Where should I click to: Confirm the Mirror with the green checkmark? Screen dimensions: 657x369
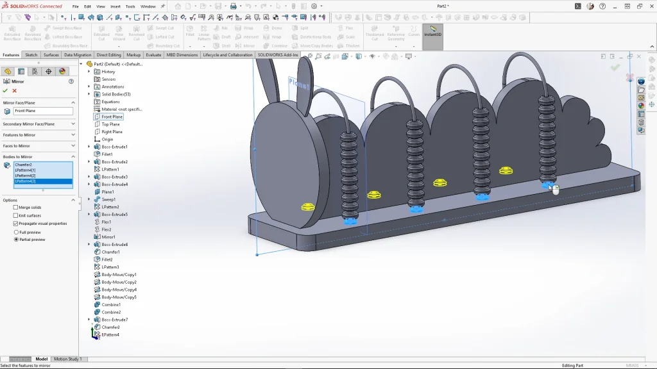pyautogui.click(x=5, y=91)
